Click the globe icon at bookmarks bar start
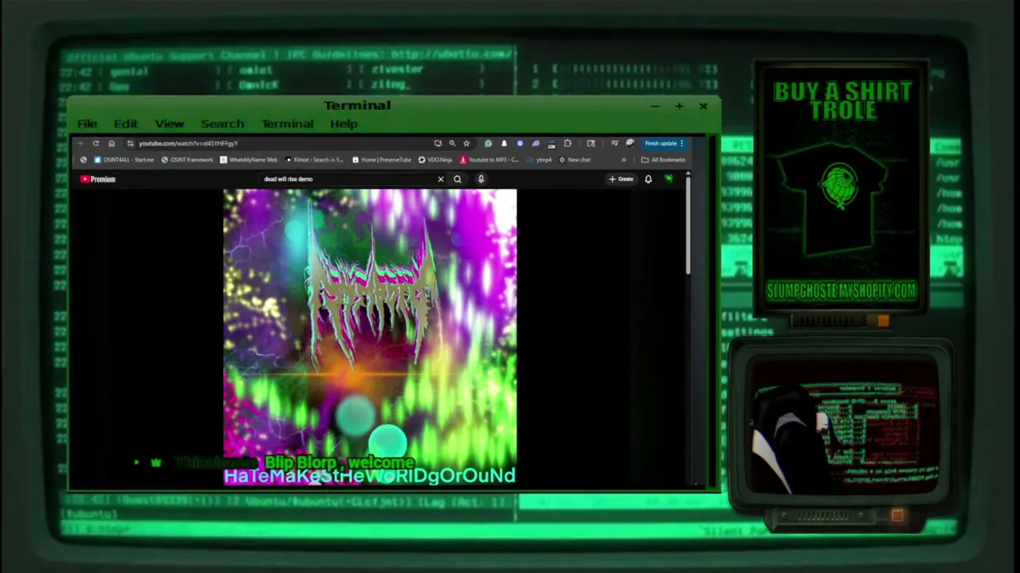The height and width of the screenshot is (573, 1020). click(x=84, y=160)
